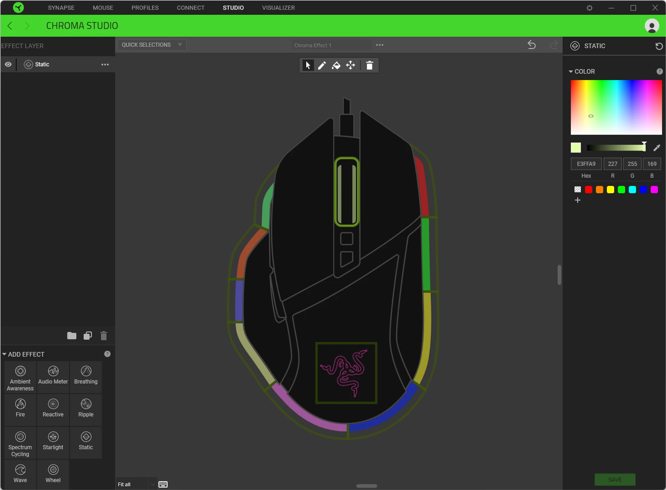Image resolution: width=666 pixels, height=490 pixels.
Task: Duplicate the selected effect layer
Action: click(x=88, y=336)
